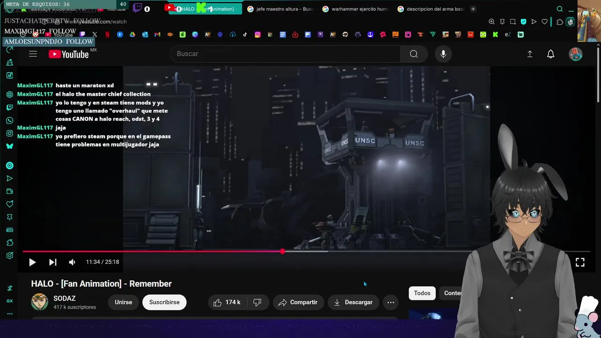Click the search magnifier button on YouTube
Viewport: 601px width, 338px height.
(x=414, y=54)
